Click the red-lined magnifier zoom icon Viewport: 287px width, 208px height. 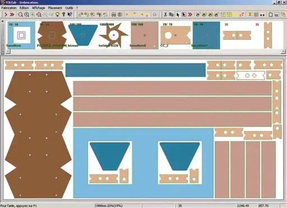[20, 15]
